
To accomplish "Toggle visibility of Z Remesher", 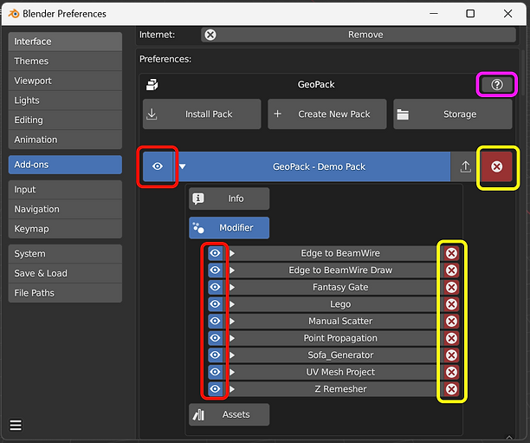I will tap(215, 388).
